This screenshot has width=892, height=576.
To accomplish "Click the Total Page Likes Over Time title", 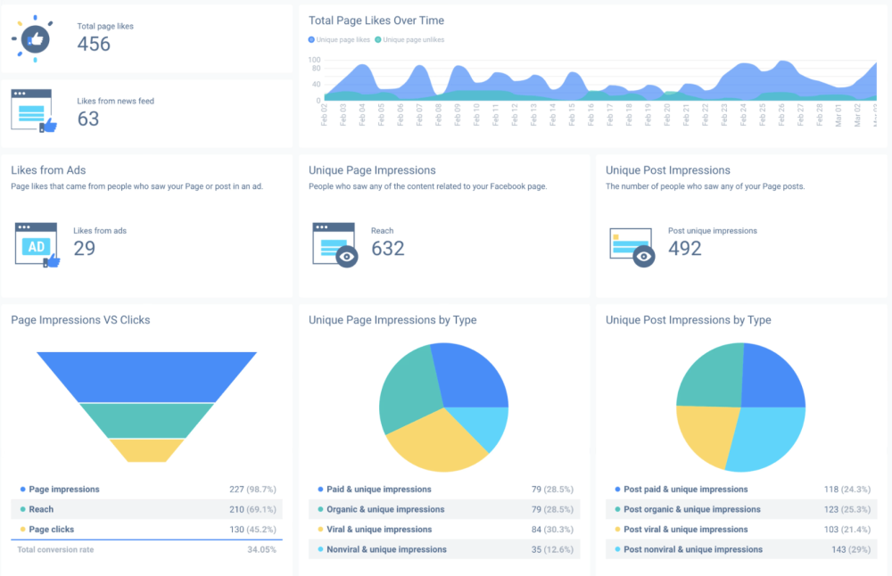I will pos(376,21).
